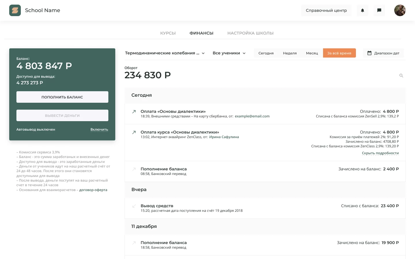Open notifications via the bell icon

(x=362, y=10)
